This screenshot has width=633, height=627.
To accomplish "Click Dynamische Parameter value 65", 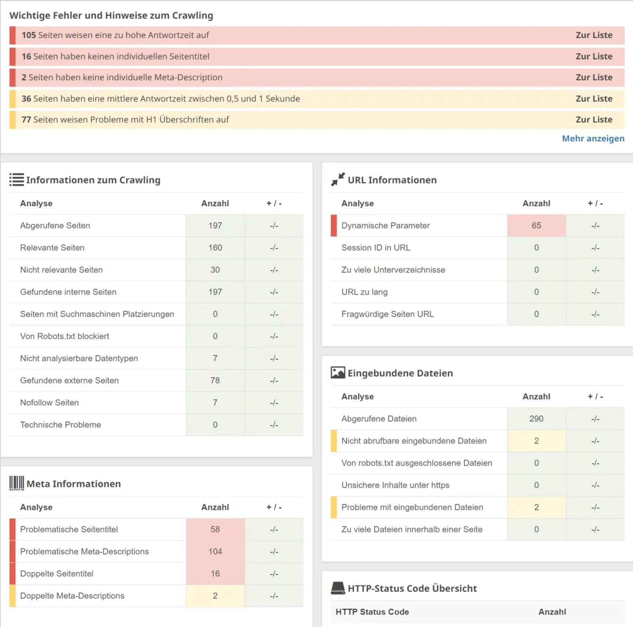I will click(536, 225).
